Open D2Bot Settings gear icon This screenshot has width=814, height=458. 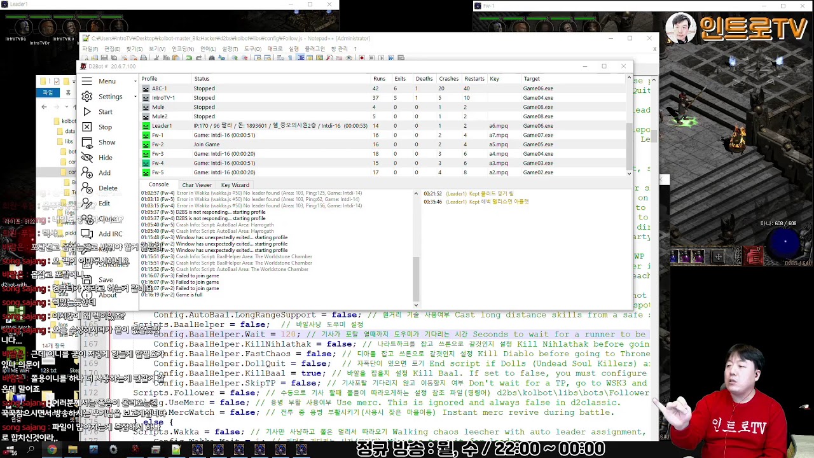86,97
